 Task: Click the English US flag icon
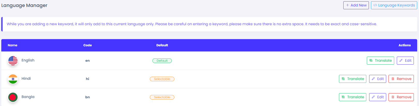point(13,61)
